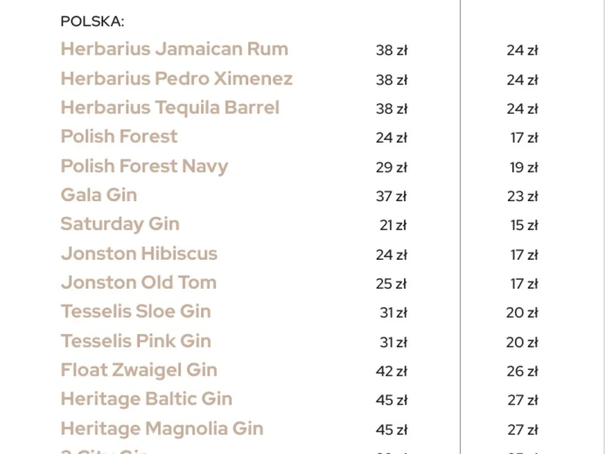Screen dimensions: 605x454
Task: Select the Jonston Old Tom entry
Action: pos(139,282)
